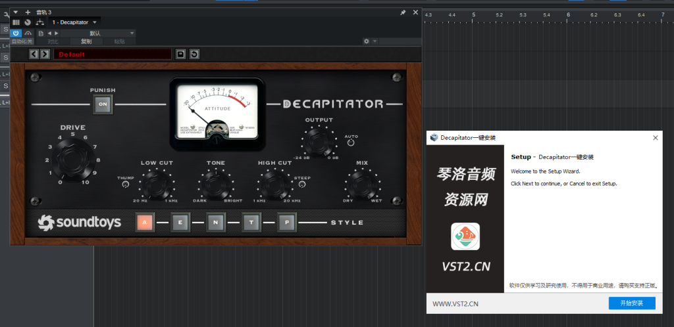The width and height of the screenshot is (674, 327).
Task: Click the plus icon beside the track name
Action: (28, 12)
